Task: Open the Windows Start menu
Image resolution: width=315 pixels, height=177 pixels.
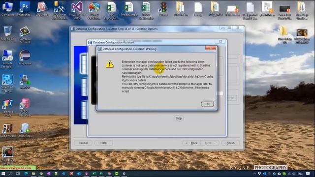Action: pos(3,174)
